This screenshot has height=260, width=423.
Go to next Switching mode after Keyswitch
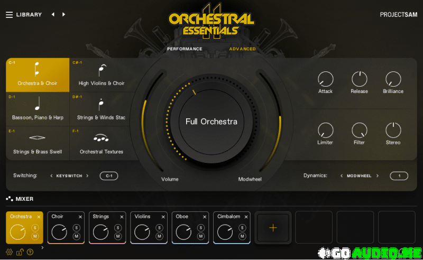[87, 176]
